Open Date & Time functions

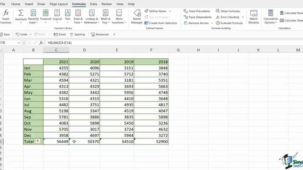[x=78, y=17]
